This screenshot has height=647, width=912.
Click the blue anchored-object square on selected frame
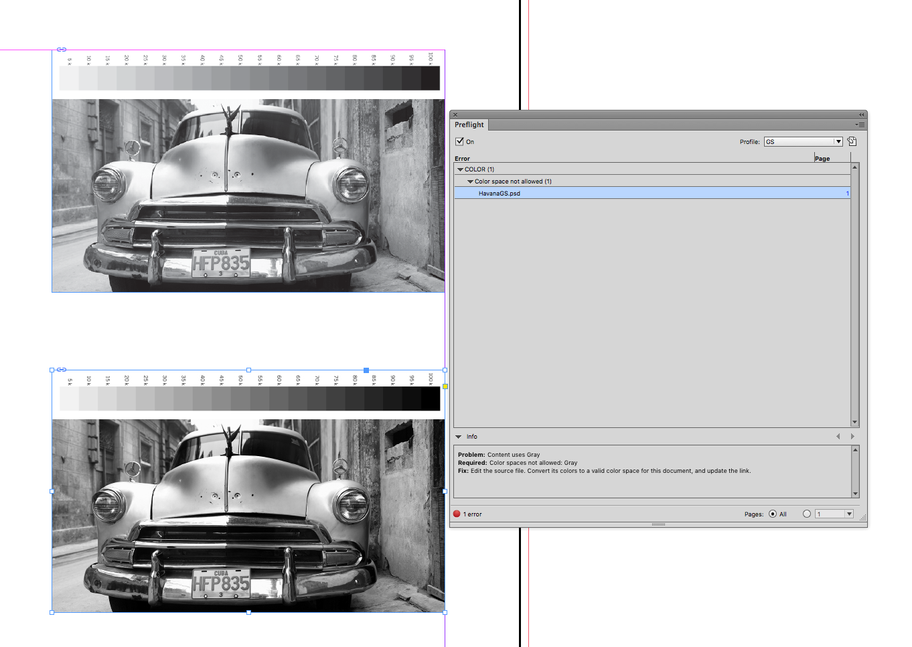pos(366,370)
